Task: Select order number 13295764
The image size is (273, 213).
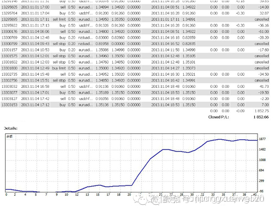Action: (10, 13)
